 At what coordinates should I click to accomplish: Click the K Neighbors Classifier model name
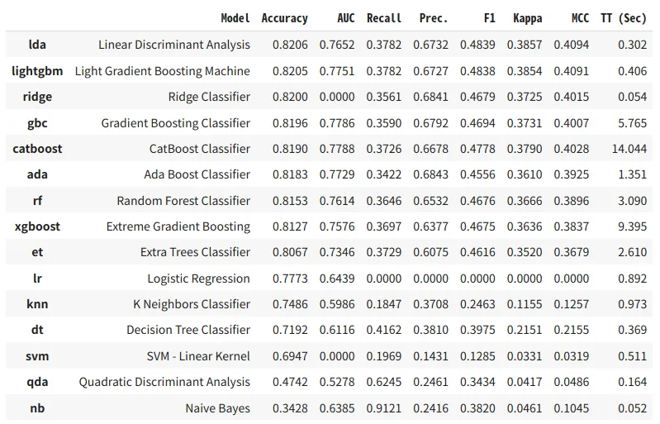pyautogui.click(x=192, y=304)
